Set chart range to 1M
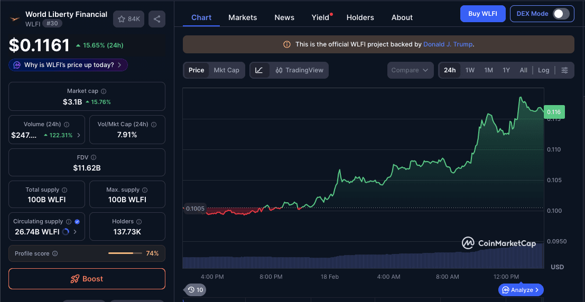The height and width of the screenshot is (302, 585). click(x=489, y=70)
